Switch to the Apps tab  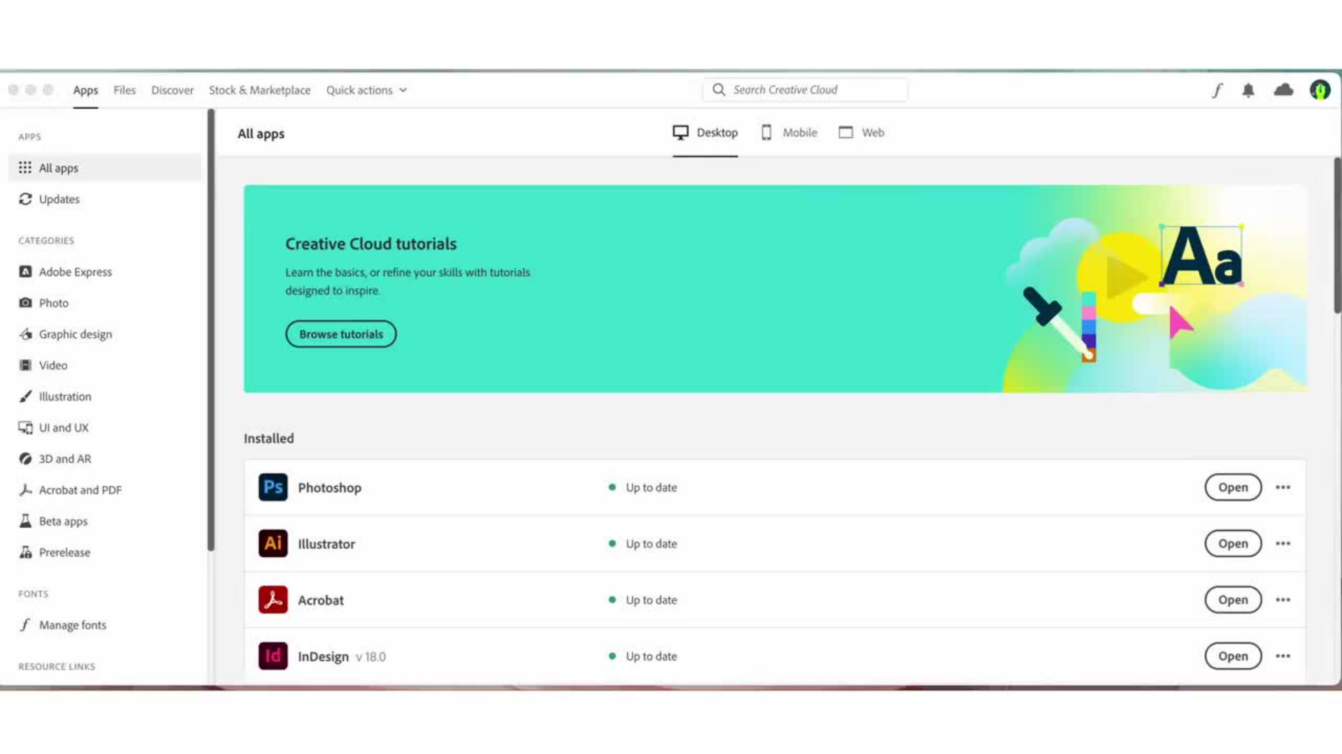point(85,90)
